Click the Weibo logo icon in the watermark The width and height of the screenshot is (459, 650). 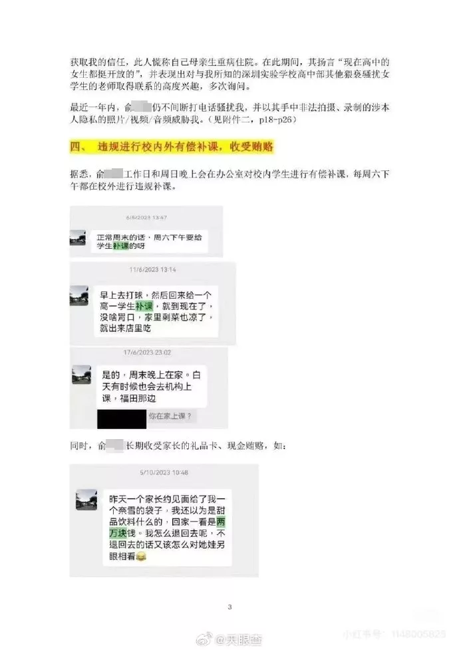[x=204, y=639]
